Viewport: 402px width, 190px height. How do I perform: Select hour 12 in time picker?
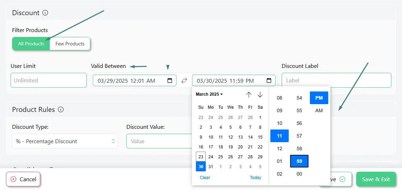(x=280, y=148)
